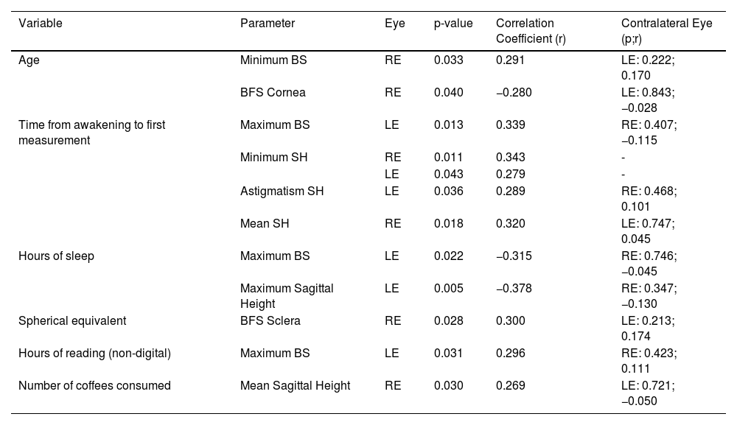737x425 pixels.
Task: Click the 'Number of coffees consumed' cell
Action: click(94, 385)
